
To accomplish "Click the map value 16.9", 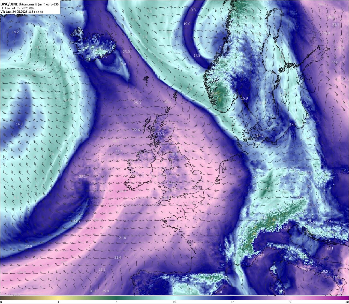I will point(244,98).
